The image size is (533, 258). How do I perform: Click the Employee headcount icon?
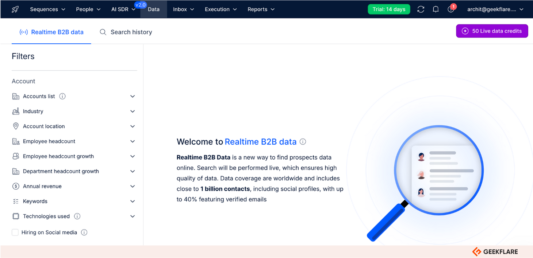tap(16, 141)
